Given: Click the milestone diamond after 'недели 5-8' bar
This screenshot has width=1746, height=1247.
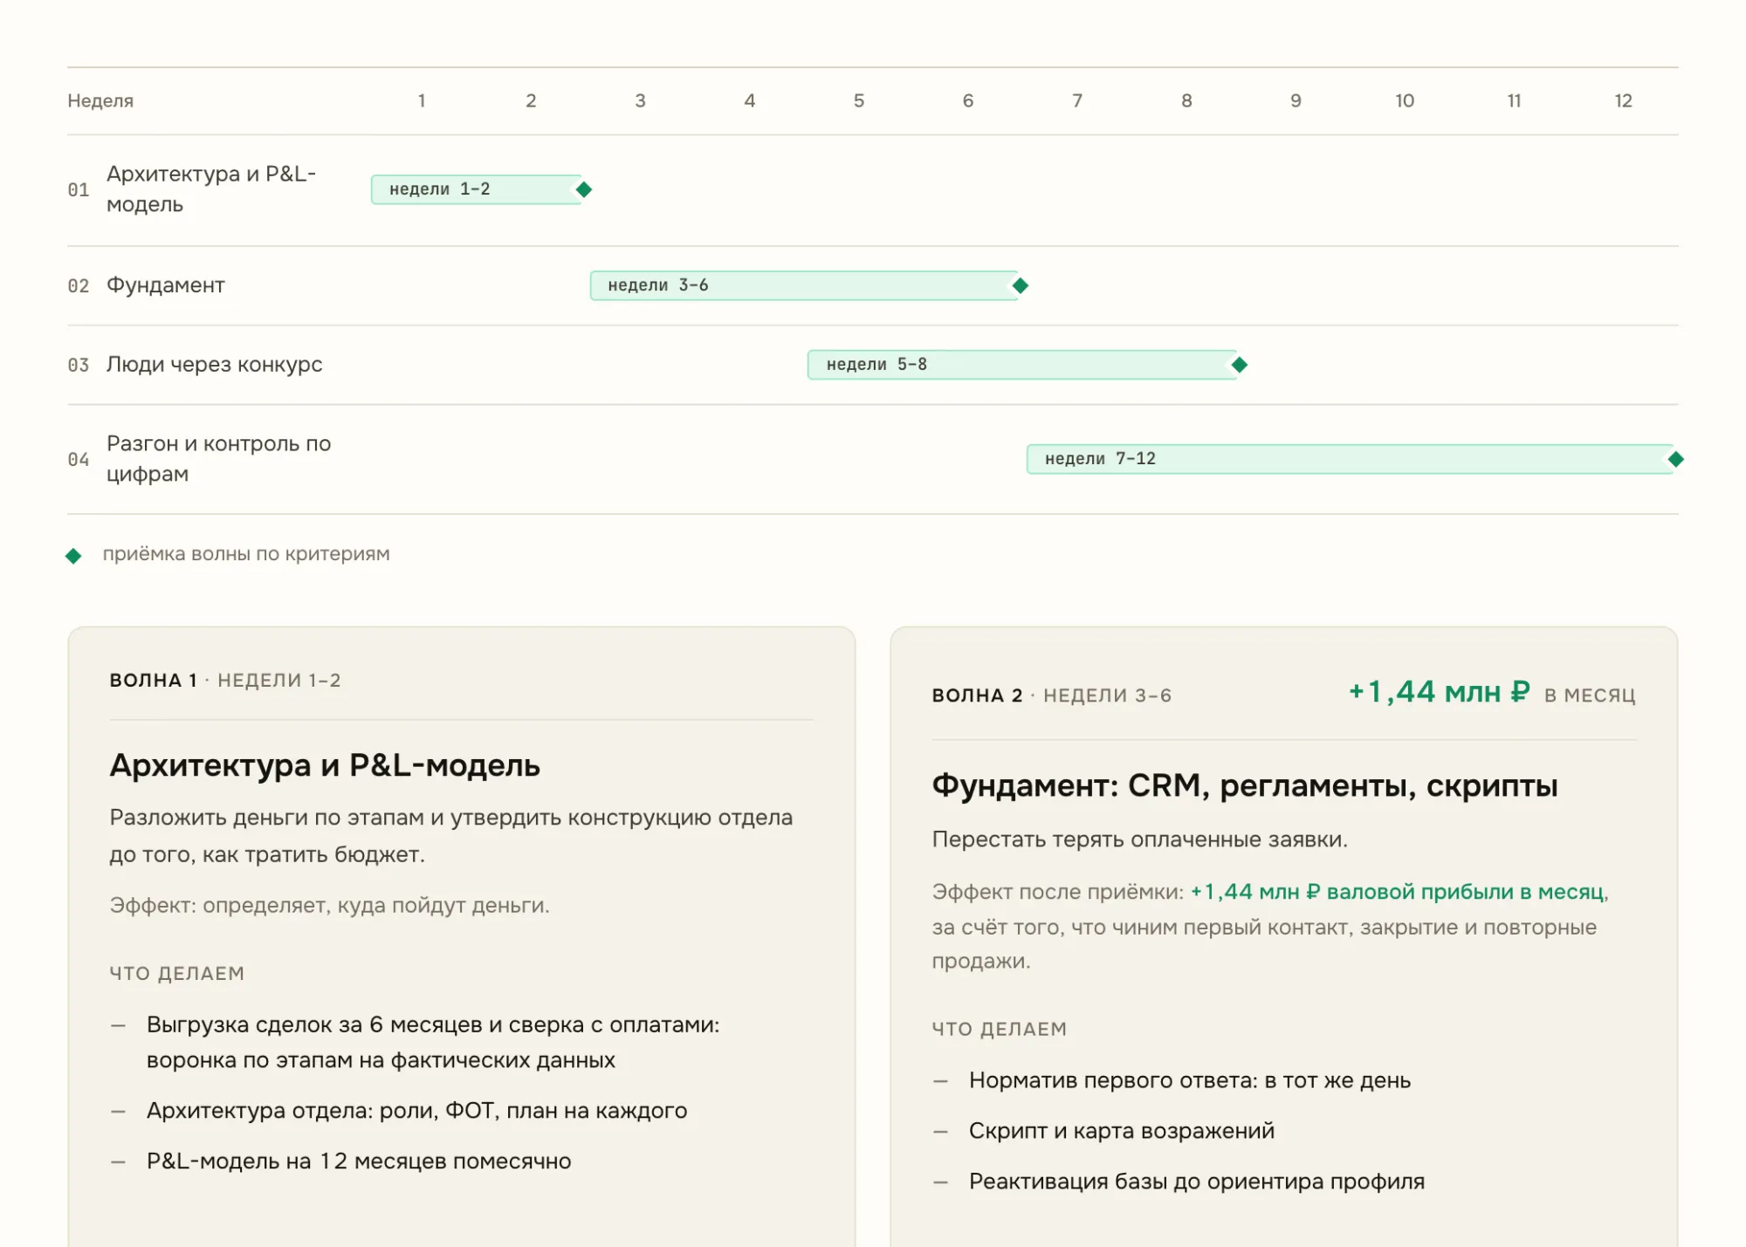Looking at the screenshot, I should click(1239, 365).
